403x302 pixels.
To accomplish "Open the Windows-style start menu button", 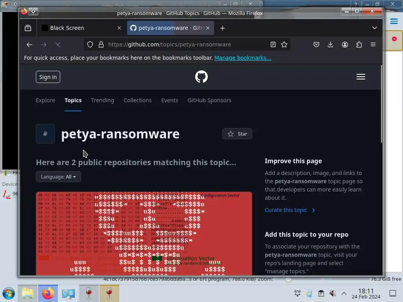I will [9, 293].
